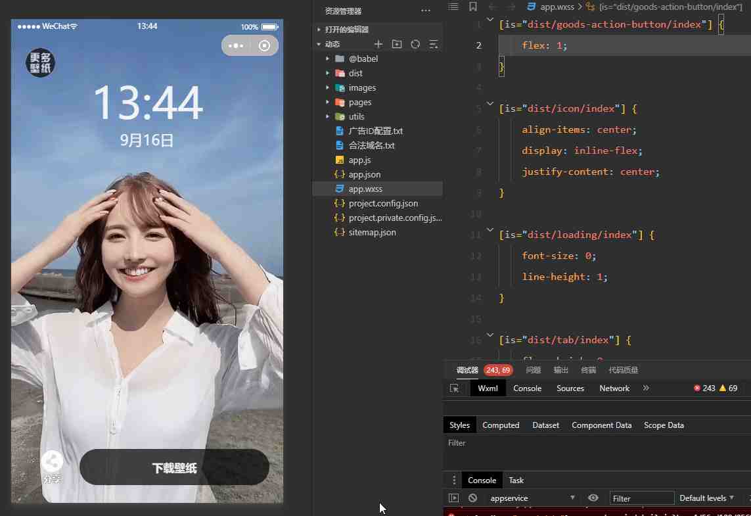Clear the console with the ban icon

(472, 498)
